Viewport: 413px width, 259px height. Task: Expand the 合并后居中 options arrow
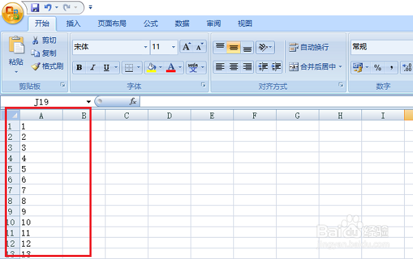pyautogui.click(x=340, y=67)
